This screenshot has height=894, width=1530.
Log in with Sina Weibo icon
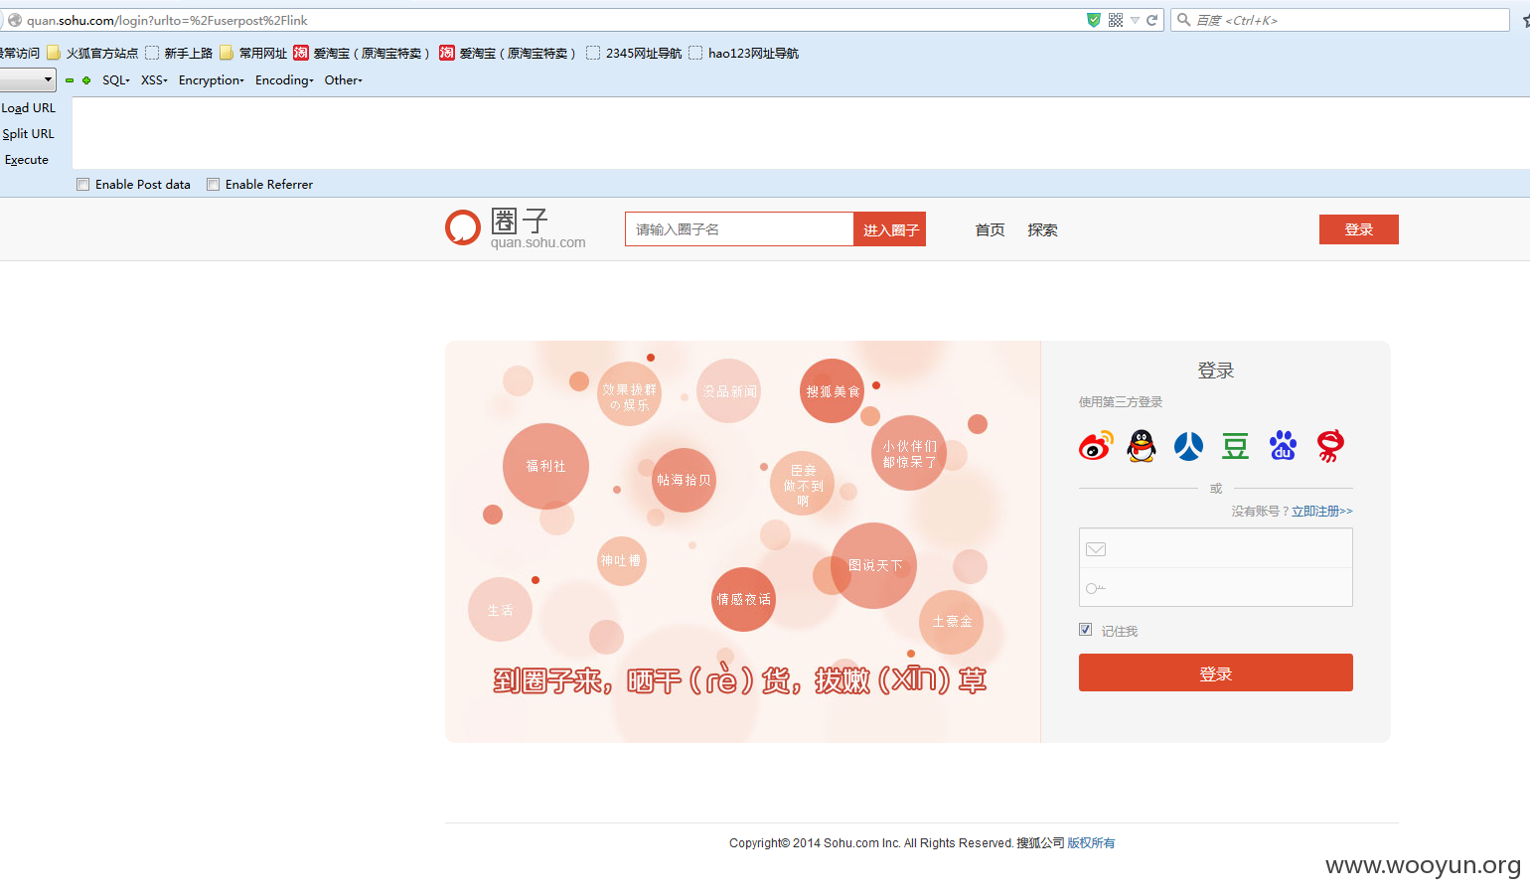click(1096, 446)
